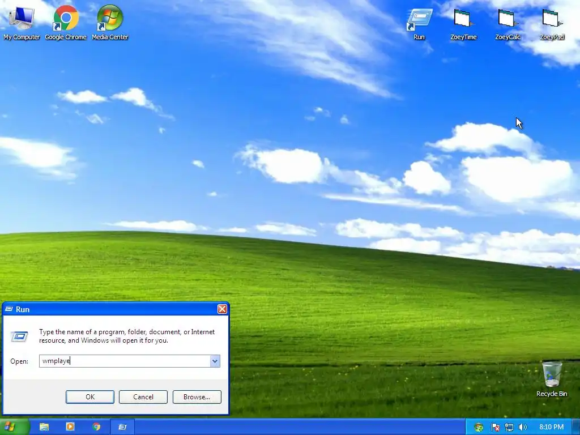The width and height of the screenshot is (580, 435).
Task: Open Media Center desktop shortcut
Action: point(110,23)
